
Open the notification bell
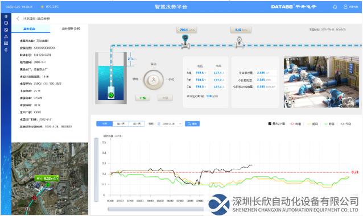(335, 7)
